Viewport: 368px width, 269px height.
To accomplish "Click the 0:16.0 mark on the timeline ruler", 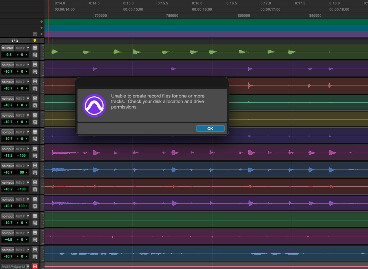I will (197, 3).
